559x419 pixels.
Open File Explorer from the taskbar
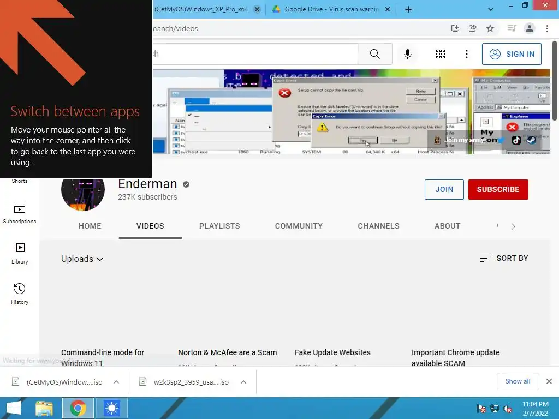pyautogui.click(x=44, y=408)
